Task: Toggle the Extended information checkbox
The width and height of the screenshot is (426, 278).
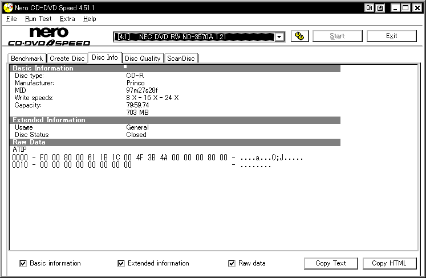Action: point(121,263)
